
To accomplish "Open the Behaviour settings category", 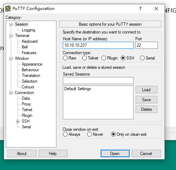I will [30, 70].
